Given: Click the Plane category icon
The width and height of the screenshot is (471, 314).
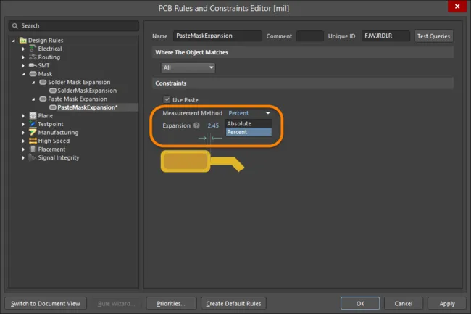Looking at the screenshot, I should coord(33,116).
